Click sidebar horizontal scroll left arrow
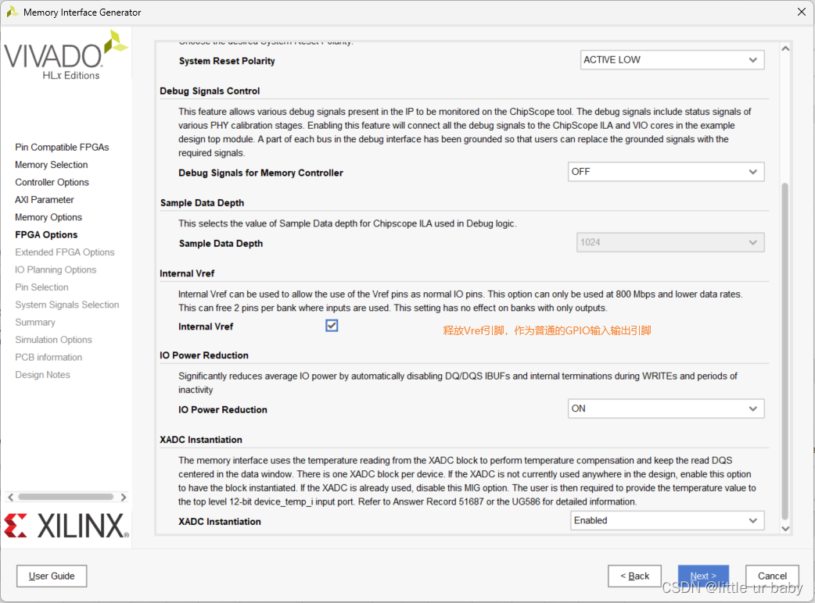Screen dimensions: 815x603 coord(10,497)
